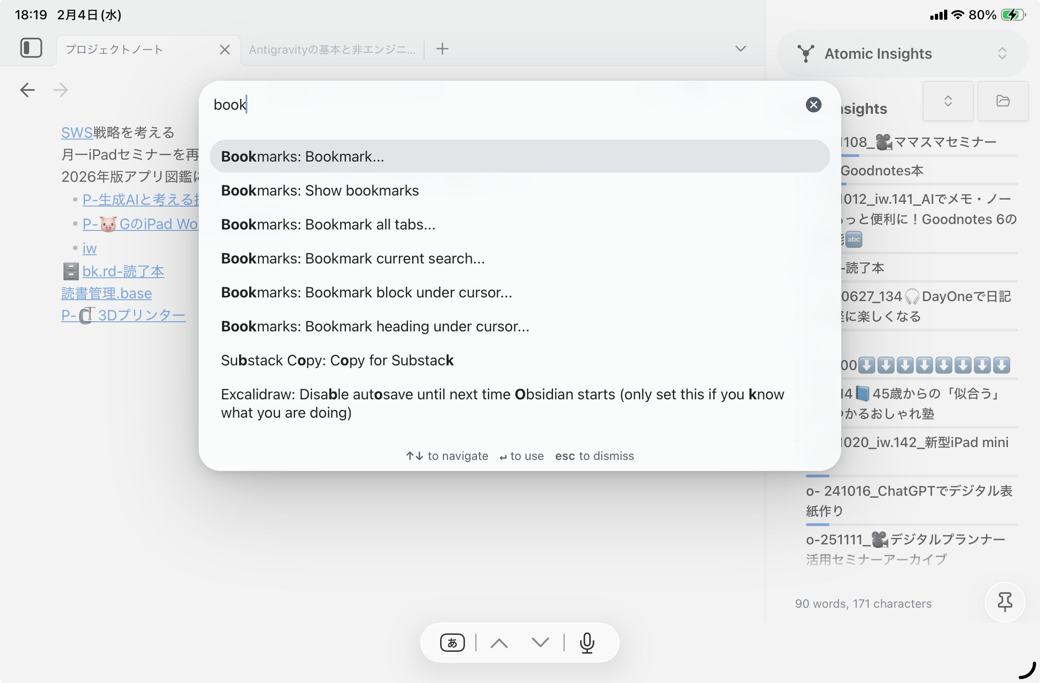Expand the tab list chevron
Screen dimensions: 1040x683
pos(740,49)
